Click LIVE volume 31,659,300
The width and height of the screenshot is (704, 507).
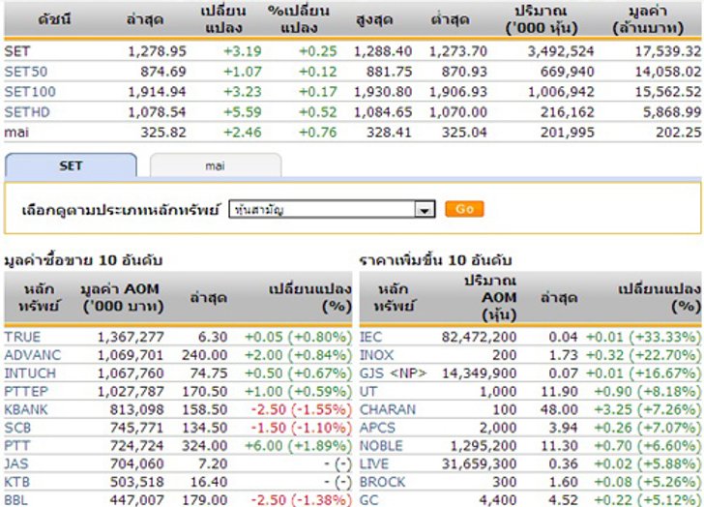coord(479,463)
